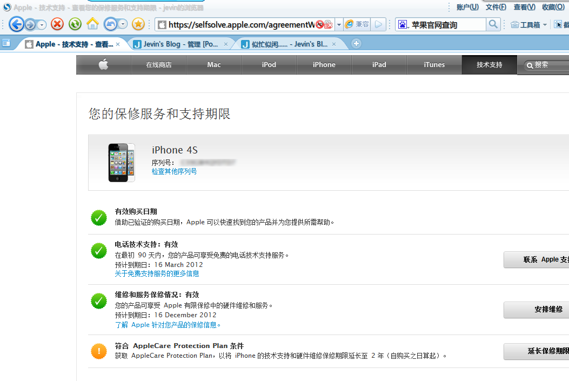Go forward to the next page
The width and height of the screenshot is (569, 381).
pos(30,25)
